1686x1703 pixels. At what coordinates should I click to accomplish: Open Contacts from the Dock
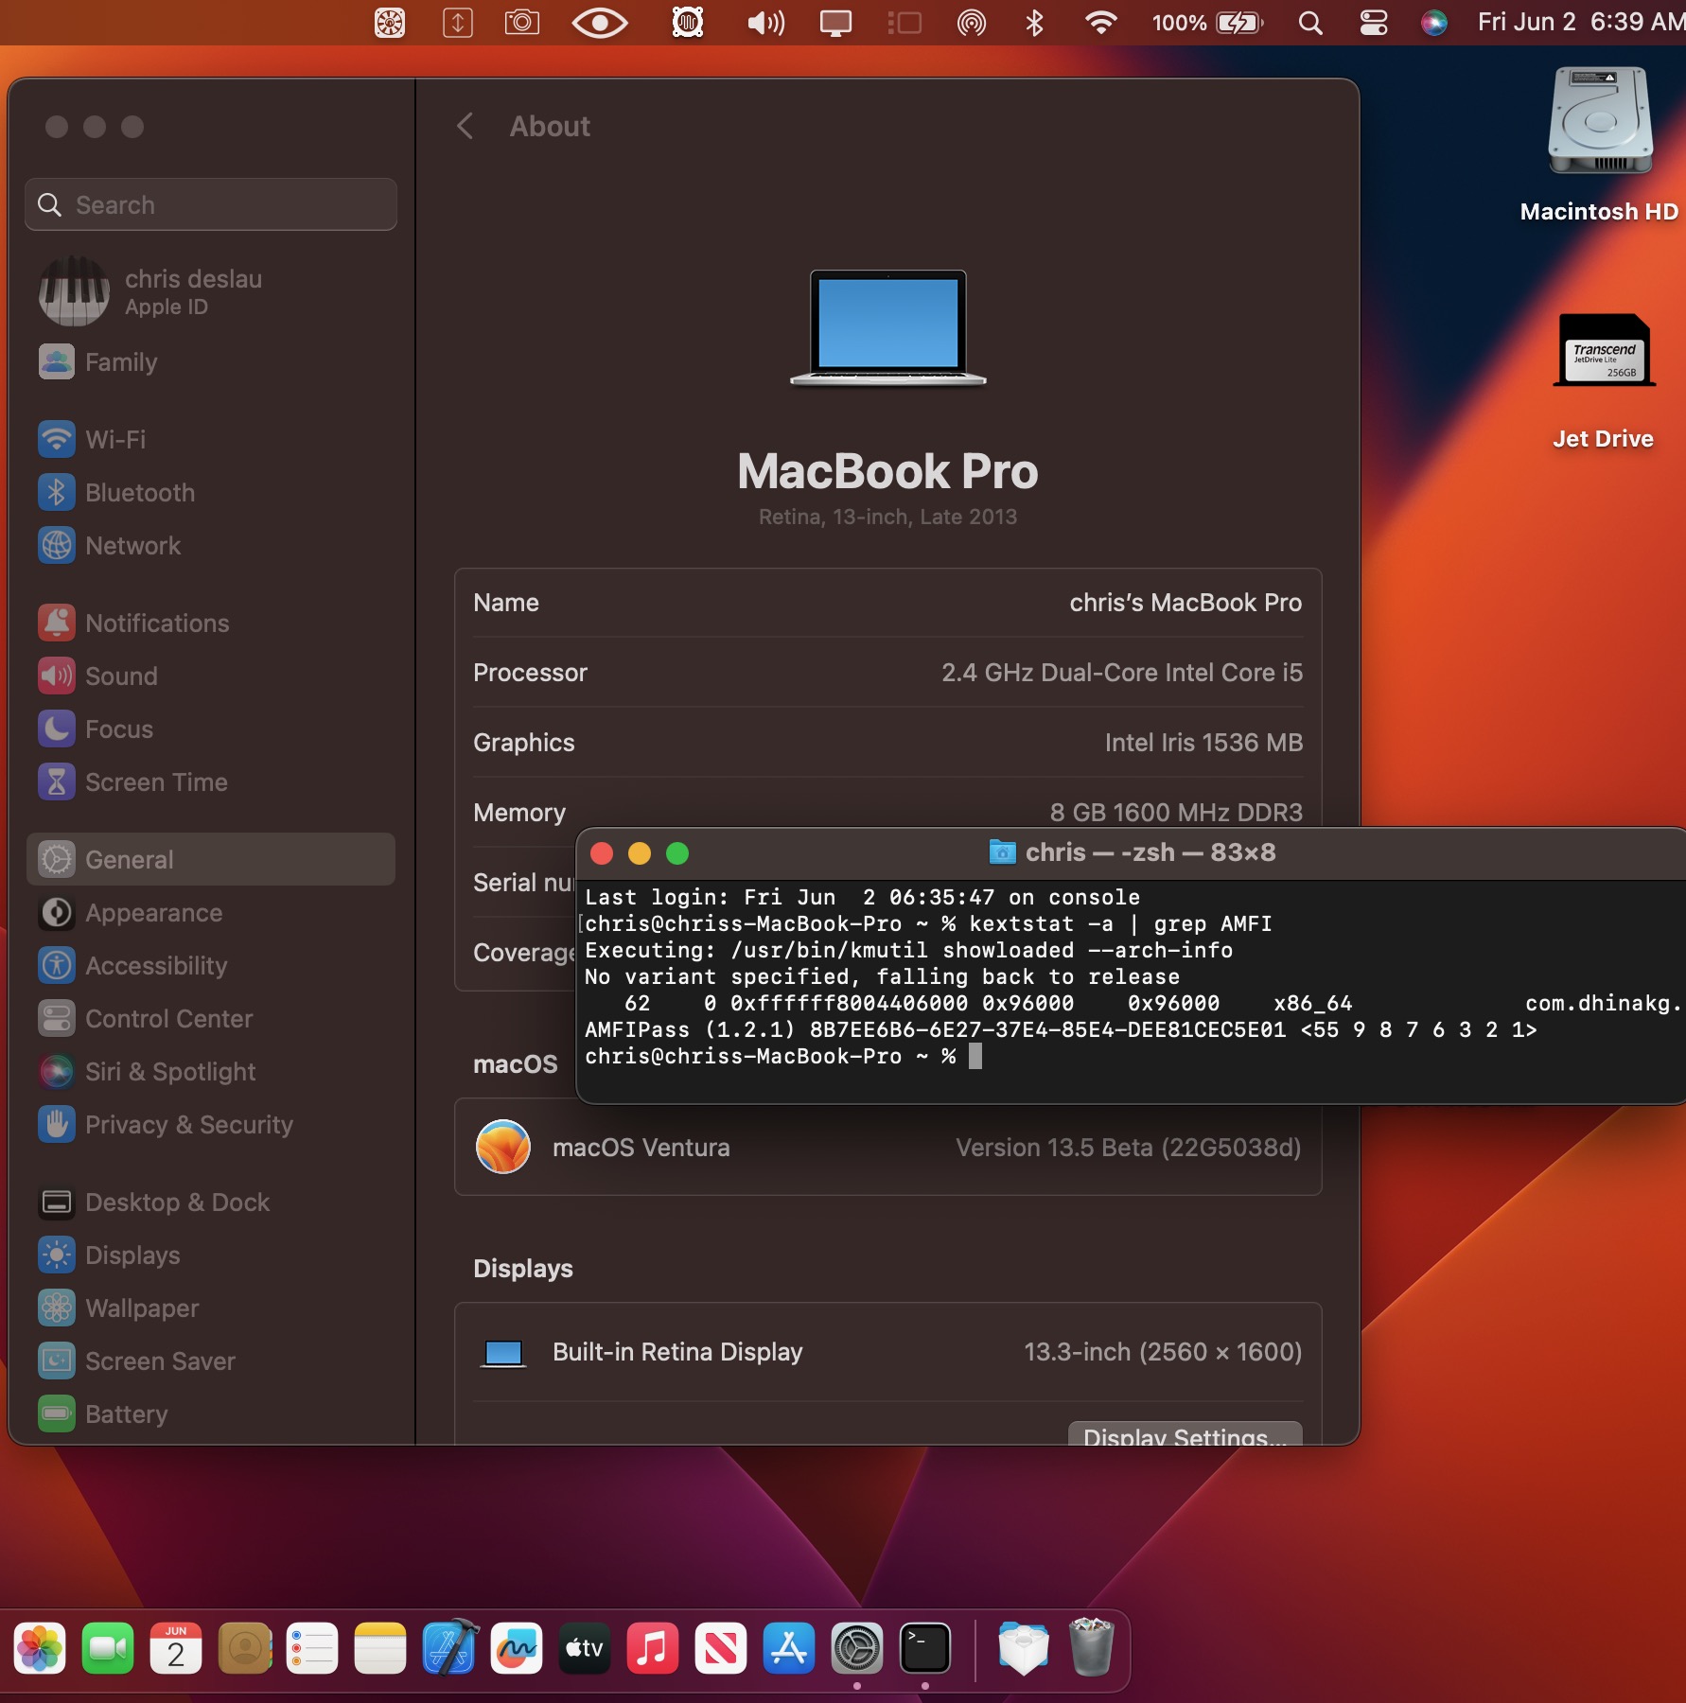(244, 1649)
